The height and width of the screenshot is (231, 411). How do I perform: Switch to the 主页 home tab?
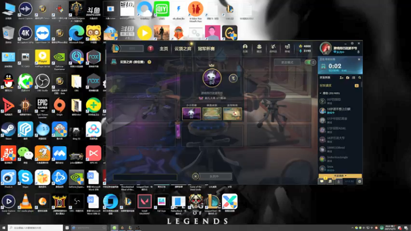point(164,49)
